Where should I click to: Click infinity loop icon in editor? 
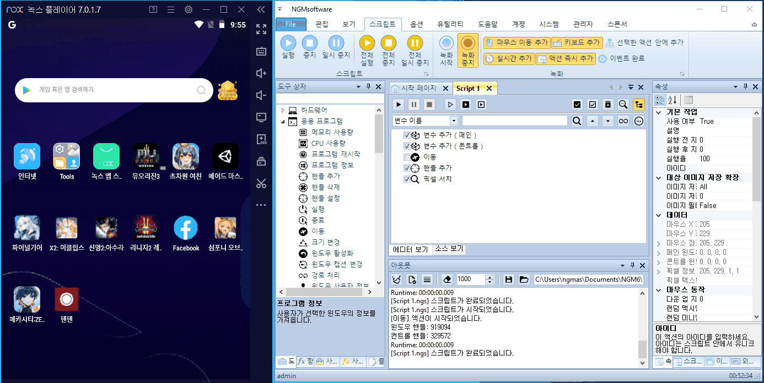click(x=623, y=121)
